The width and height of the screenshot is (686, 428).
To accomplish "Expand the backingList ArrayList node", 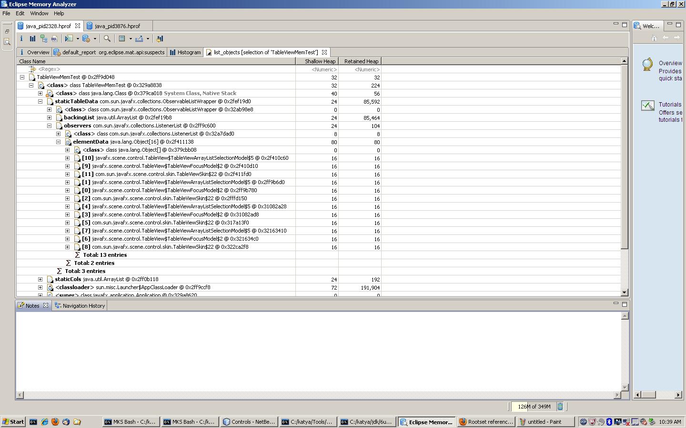I will pyautogui.click(x=49, y=117).
